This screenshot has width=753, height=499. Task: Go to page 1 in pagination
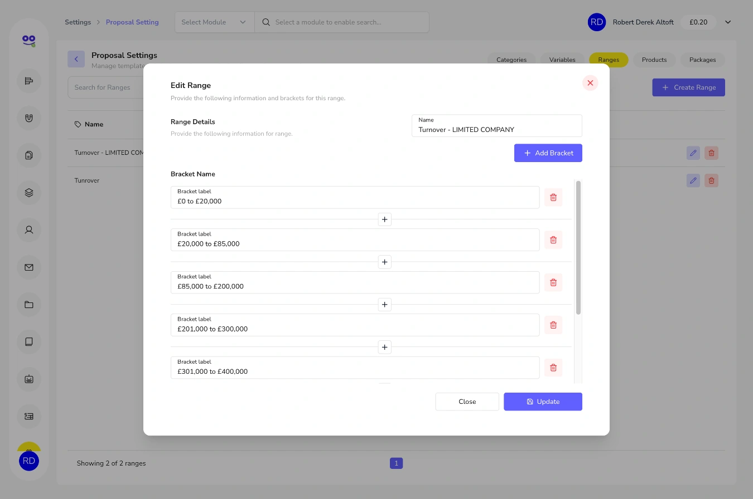(x=396, y=463)
